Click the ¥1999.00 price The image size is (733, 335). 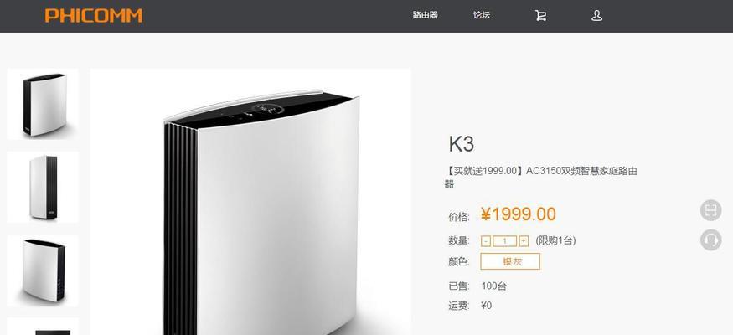tap(518, 214)
